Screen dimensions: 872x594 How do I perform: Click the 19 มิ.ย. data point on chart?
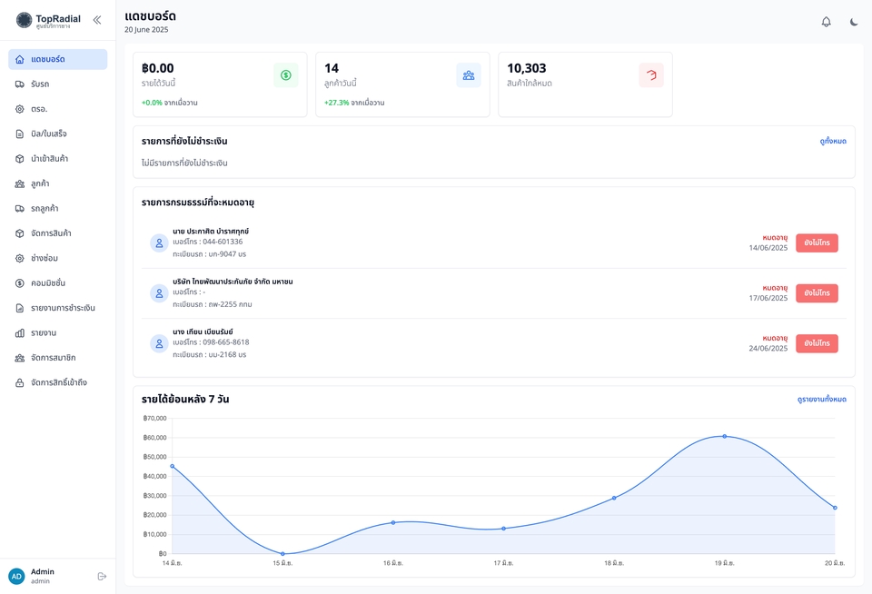click(x=724, y=436)
